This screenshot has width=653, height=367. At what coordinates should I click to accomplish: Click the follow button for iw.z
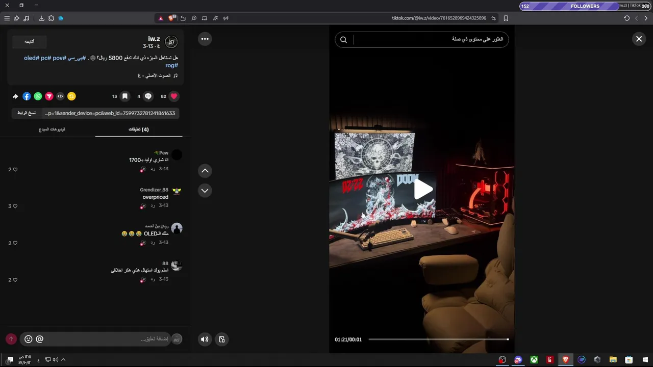point(29,41)
